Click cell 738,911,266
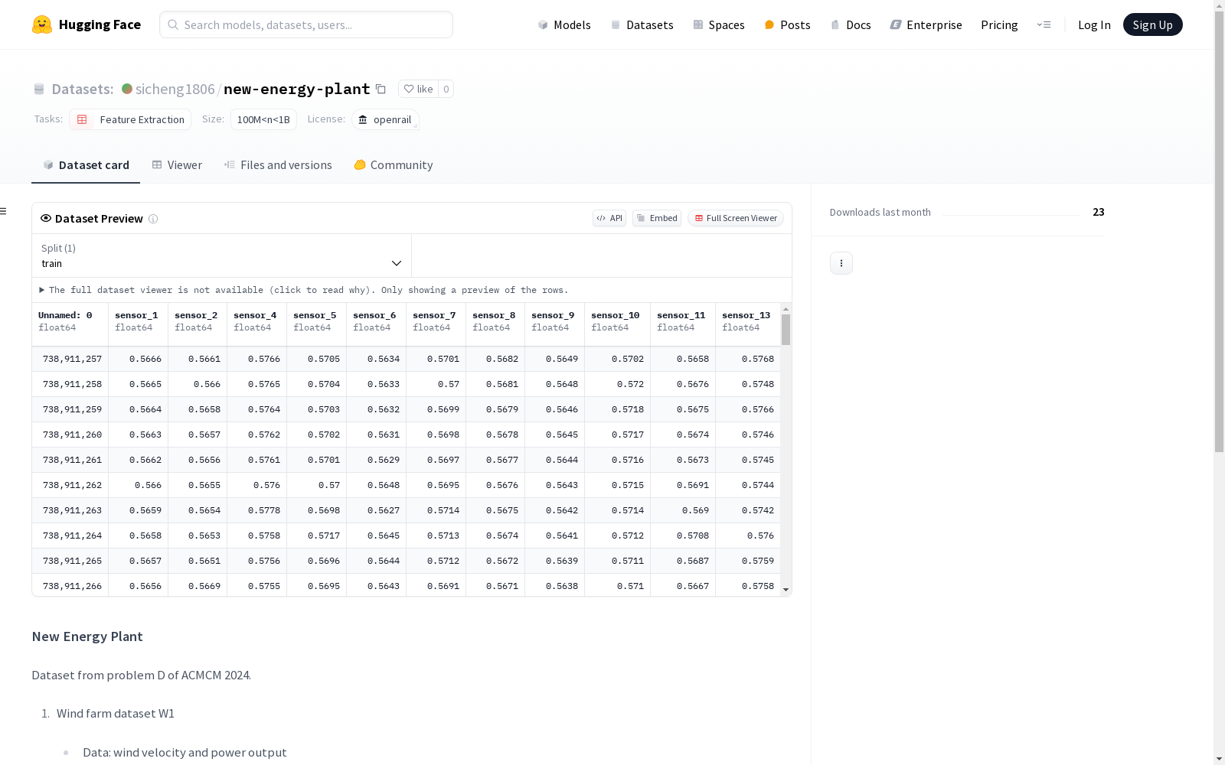The width and height of the screenshot is (1225, 765). point(70,586)
